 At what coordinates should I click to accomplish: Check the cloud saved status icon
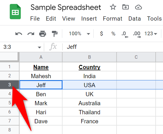(138, 7)
